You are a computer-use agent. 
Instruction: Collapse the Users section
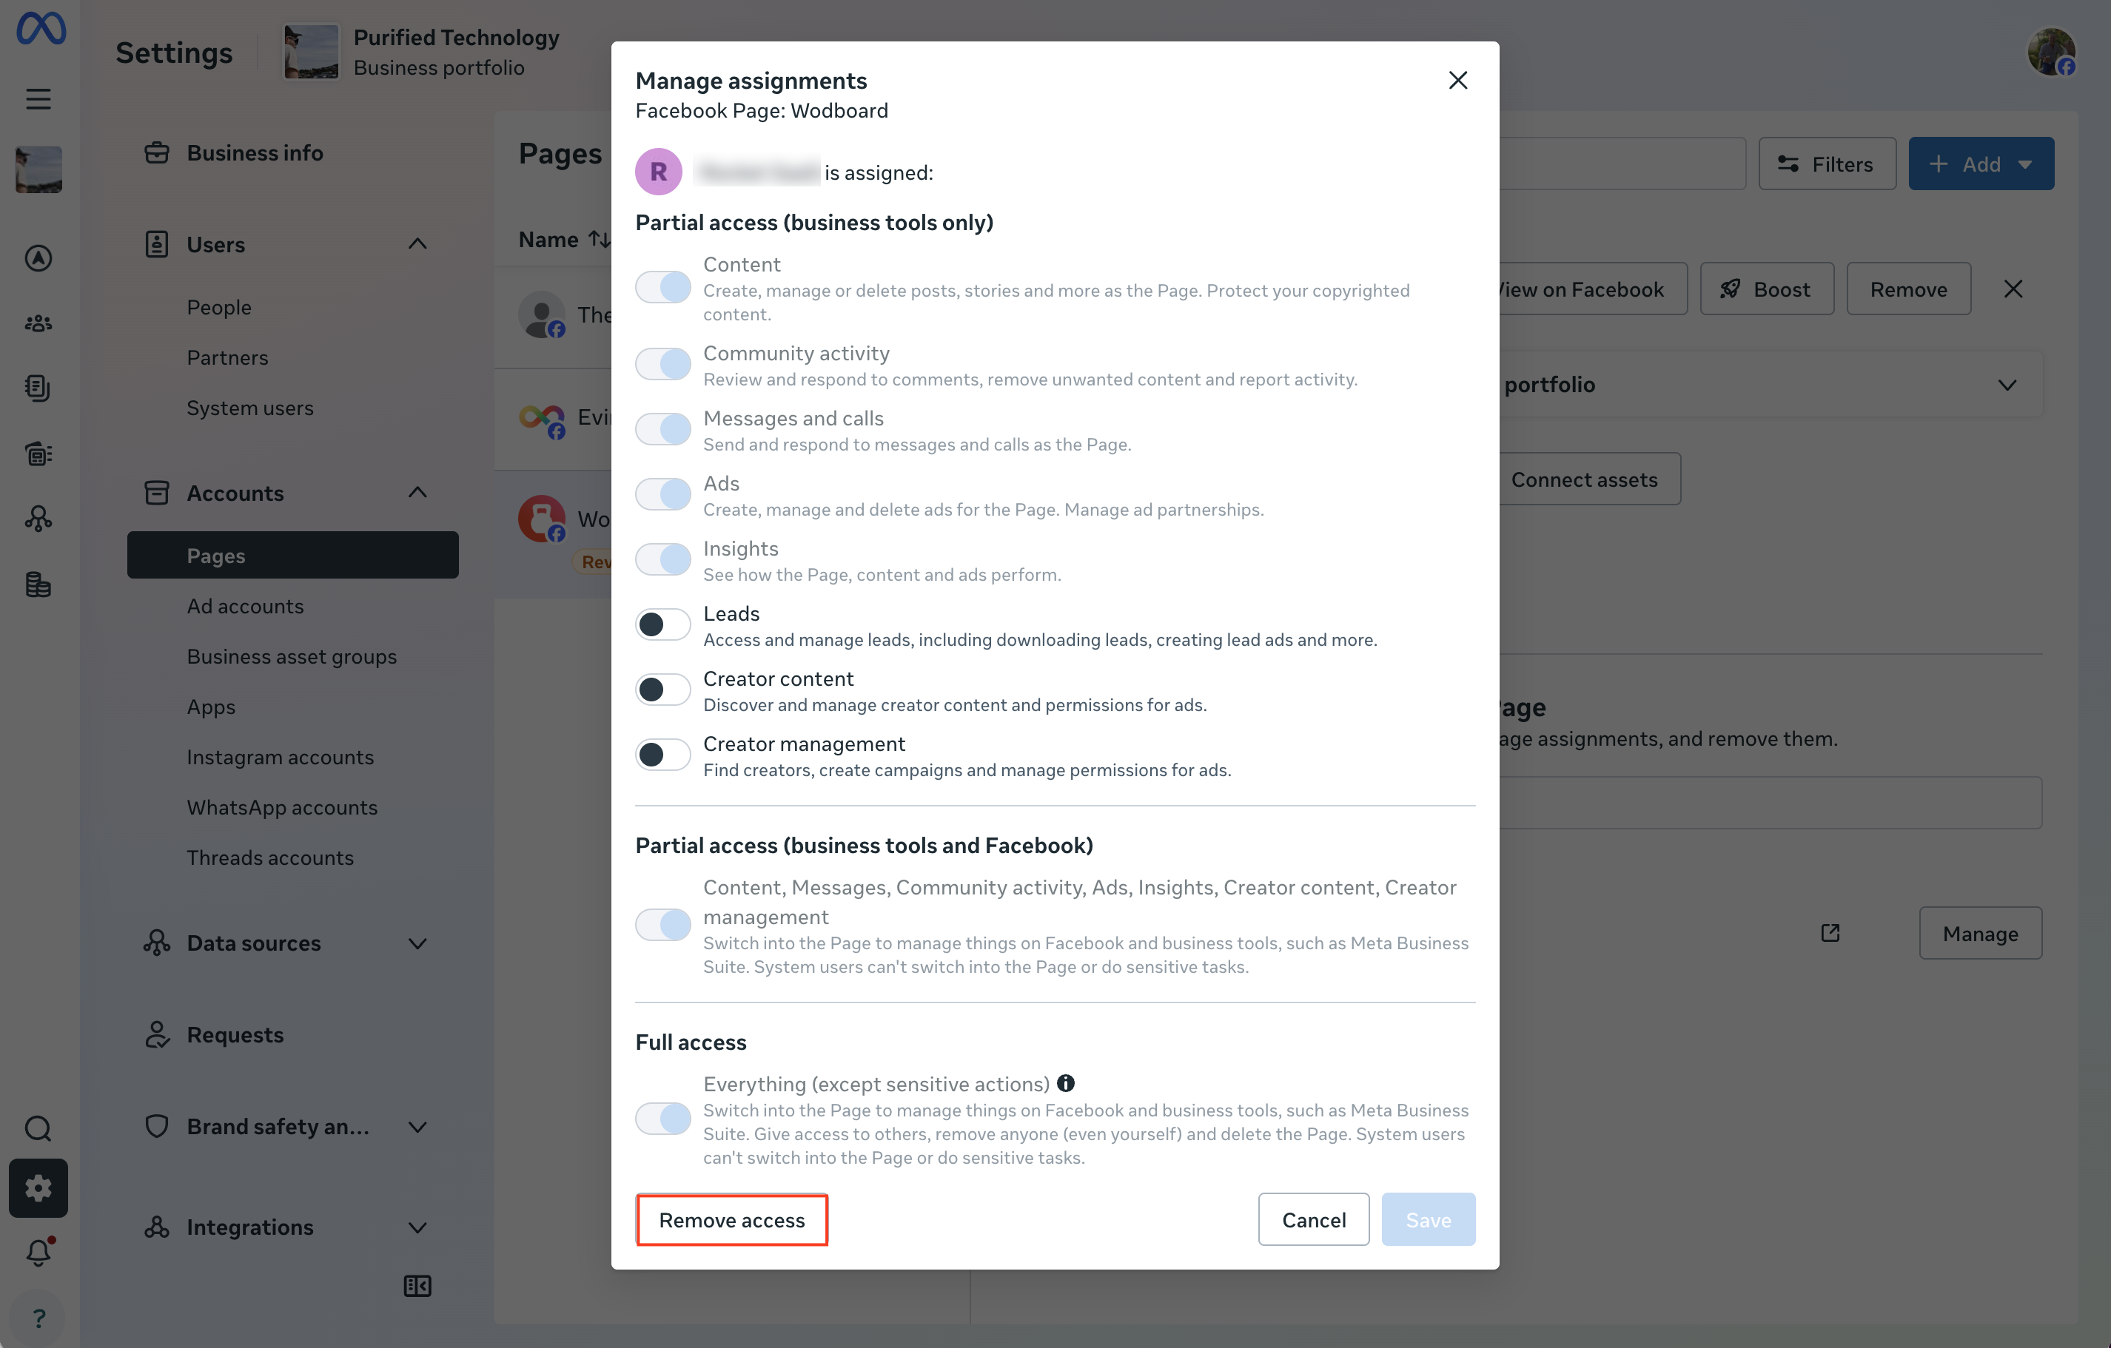click(x=417, y=243)
